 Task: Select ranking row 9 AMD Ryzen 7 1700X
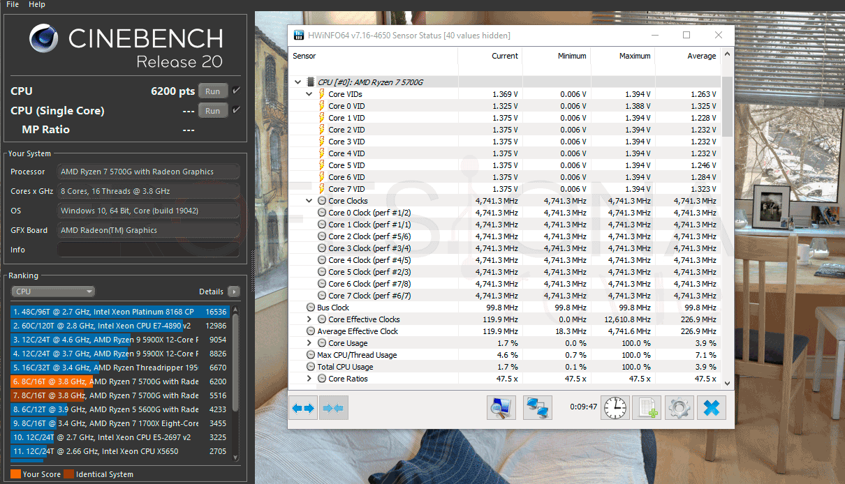120,423
